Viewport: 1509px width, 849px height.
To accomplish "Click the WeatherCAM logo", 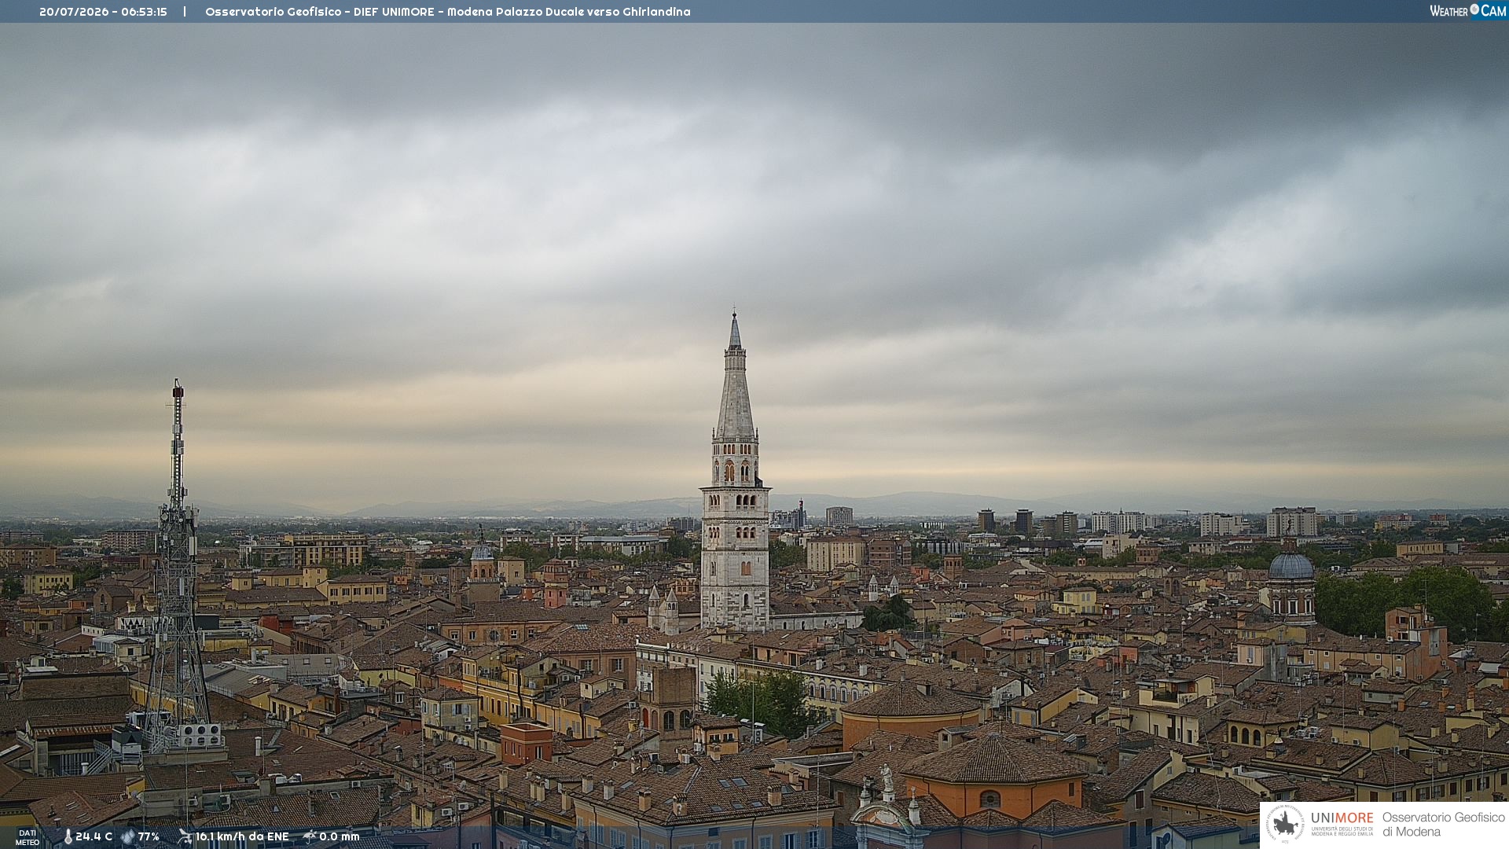I will pyautogui.click(x=1467, y=11).
